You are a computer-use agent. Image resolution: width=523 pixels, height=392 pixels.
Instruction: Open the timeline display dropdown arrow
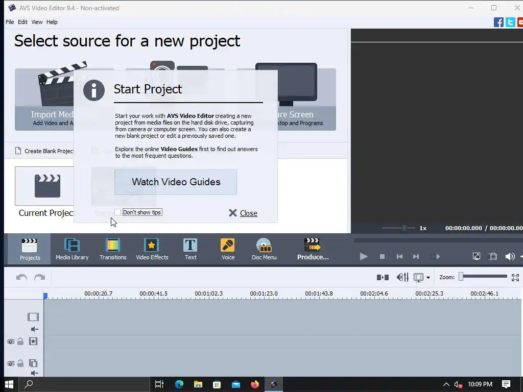(x=428, y=277)
